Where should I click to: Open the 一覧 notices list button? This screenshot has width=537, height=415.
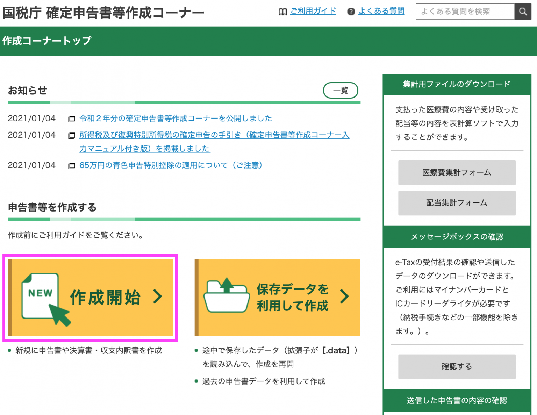pos(341,91)
